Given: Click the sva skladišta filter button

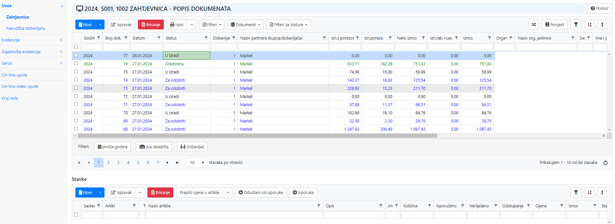Looking at the screenshot, I should (154, 147).
